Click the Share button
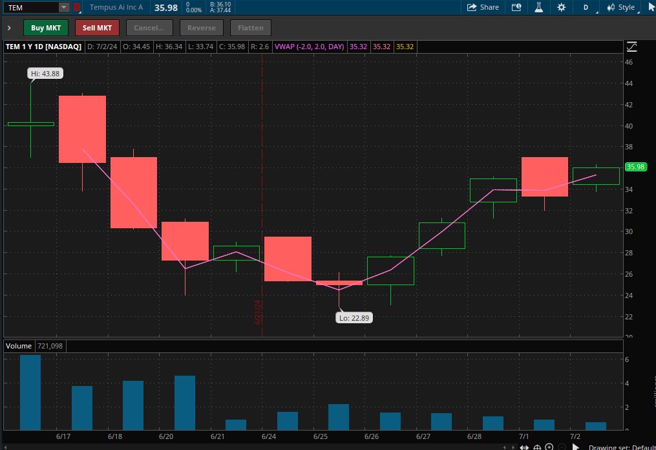The image size is (656, 450). pos(483,7)
